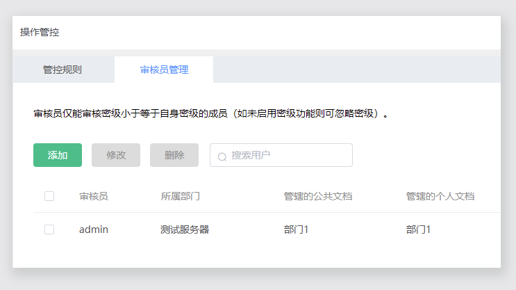Click the green 添加 button
Screen dimensions: 516x290
coord(58,155)
